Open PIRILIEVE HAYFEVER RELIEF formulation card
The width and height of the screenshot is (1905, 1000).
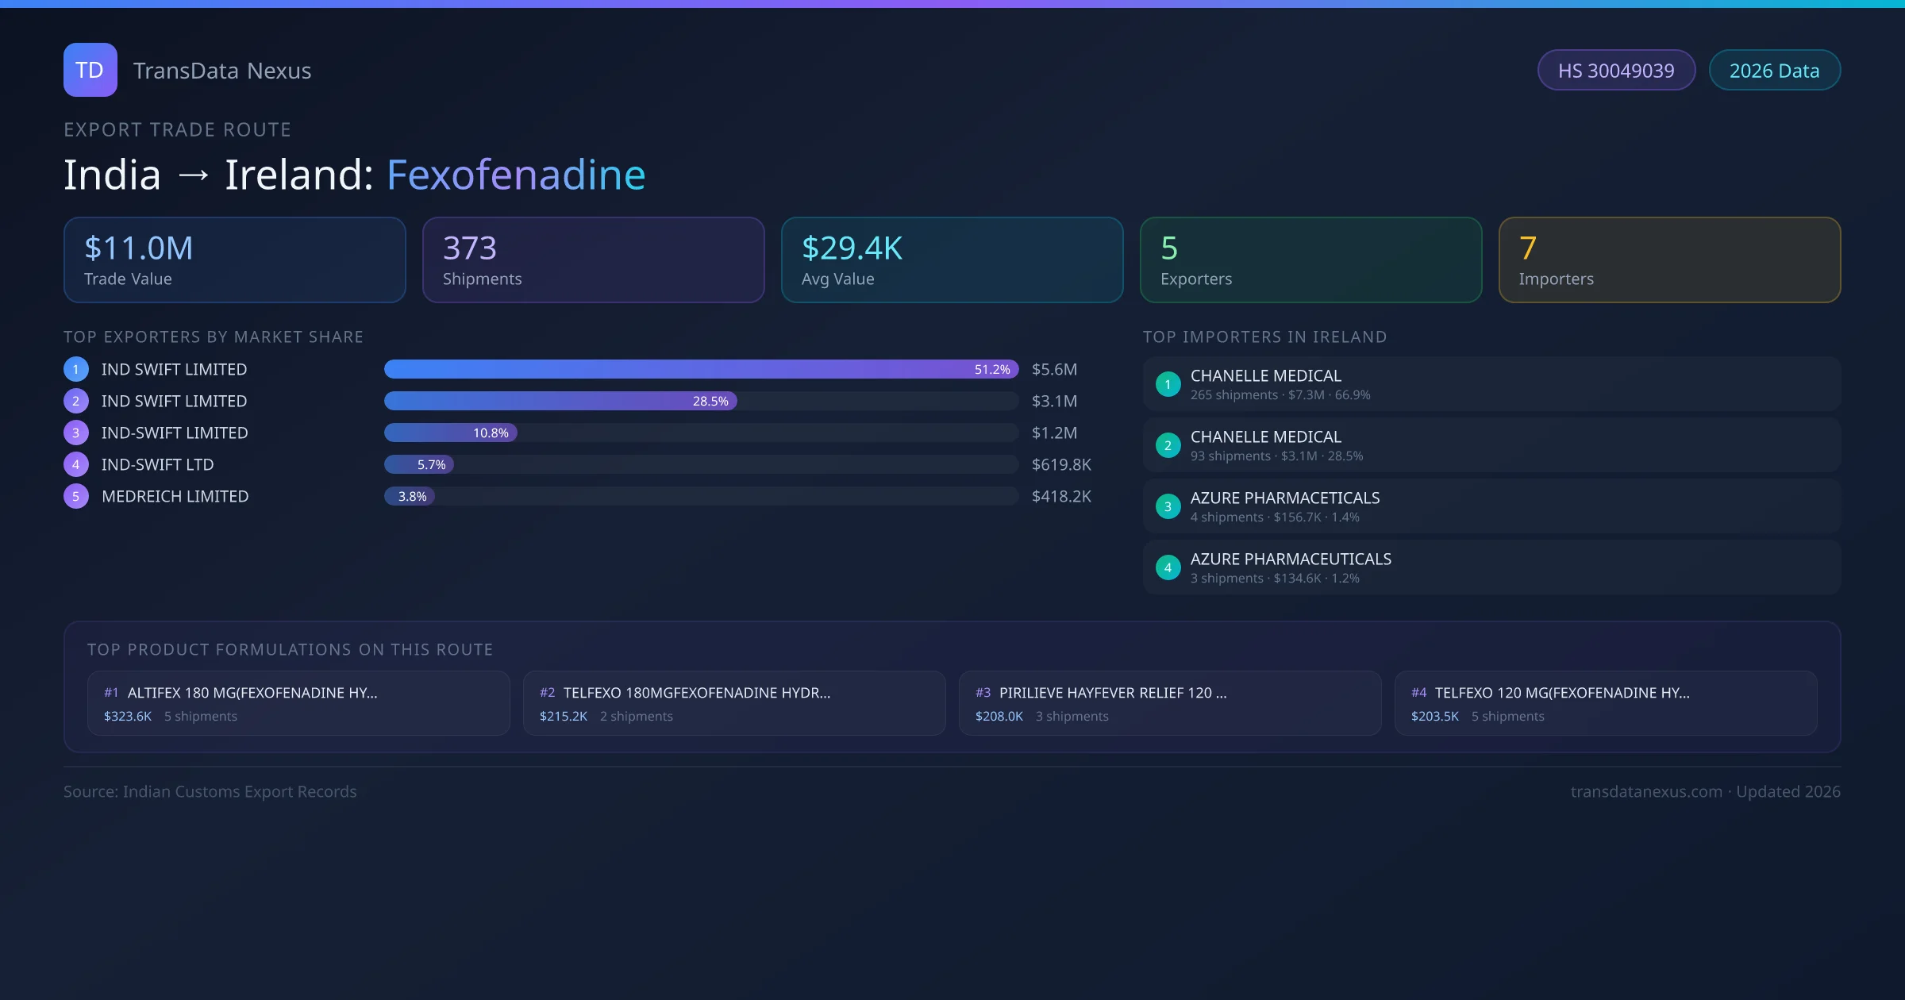(x=1170, y=703)
